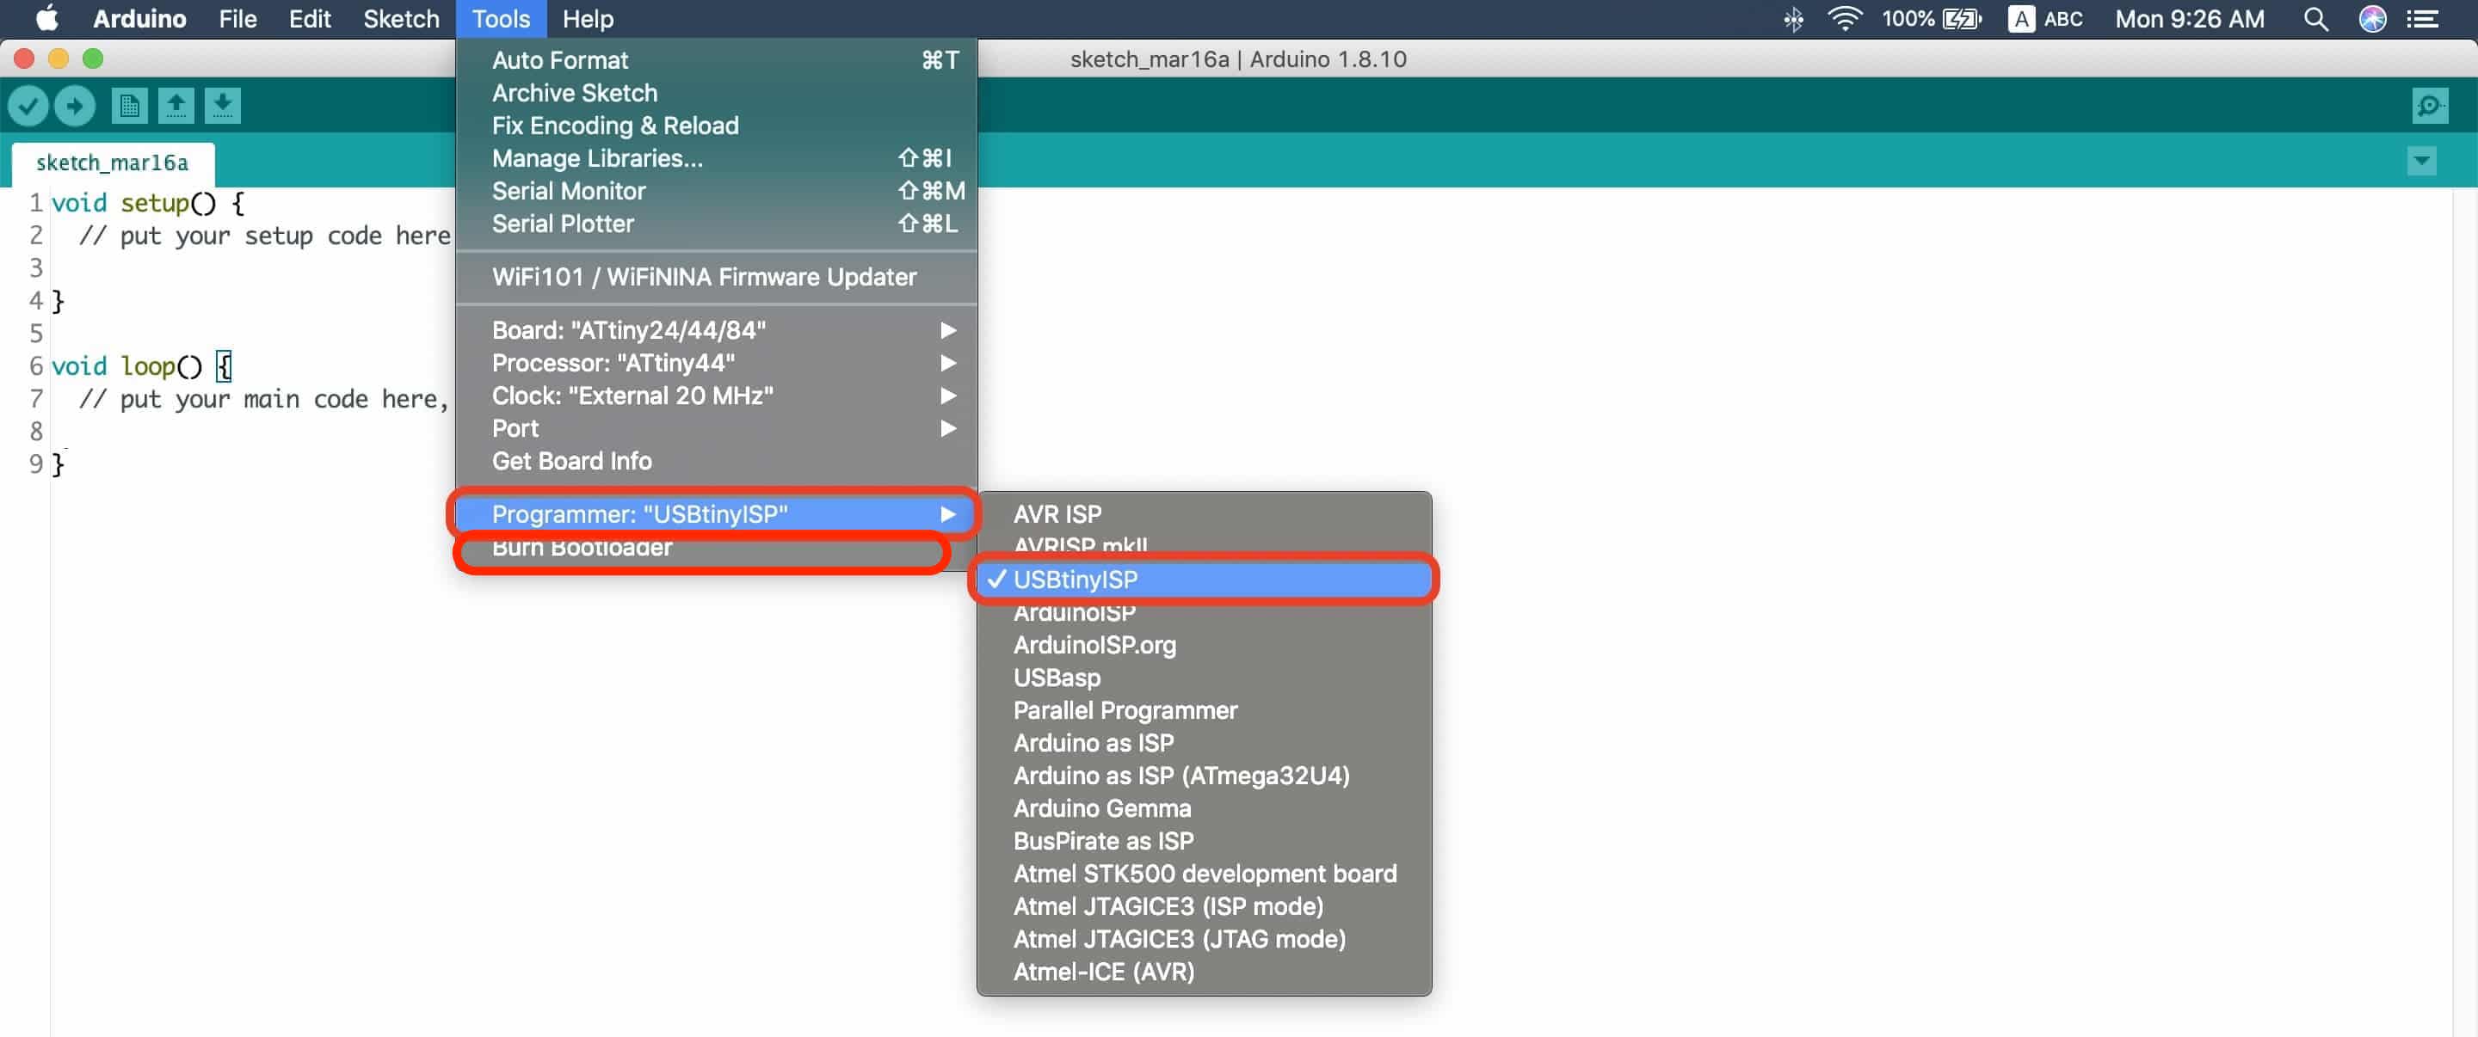Viewport: 2478px width, 1037px height.
Task: Choose Auto Format
Action: coord(717,60)
